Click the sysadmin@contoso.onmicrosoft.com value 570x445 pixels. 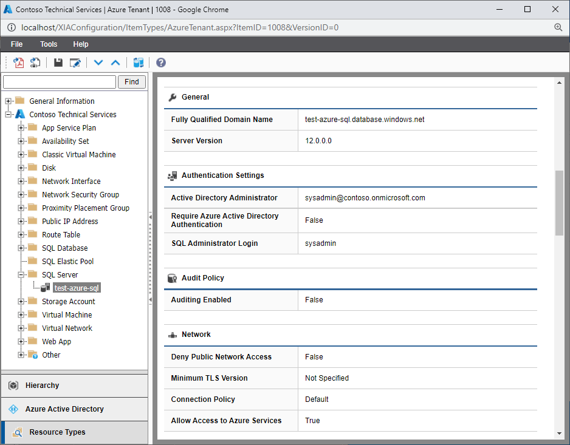click(365, 198)
